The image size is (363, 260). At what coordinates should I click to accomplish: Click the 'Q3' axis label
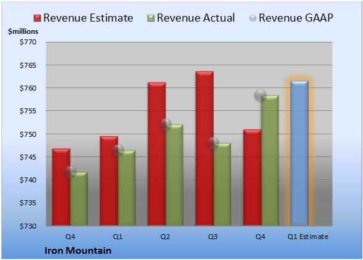(x=213, y=237)
